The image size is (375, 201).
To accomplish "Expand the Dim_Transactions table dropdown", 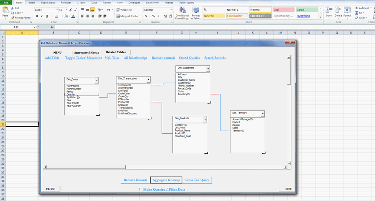I will [x=149, y=80].
